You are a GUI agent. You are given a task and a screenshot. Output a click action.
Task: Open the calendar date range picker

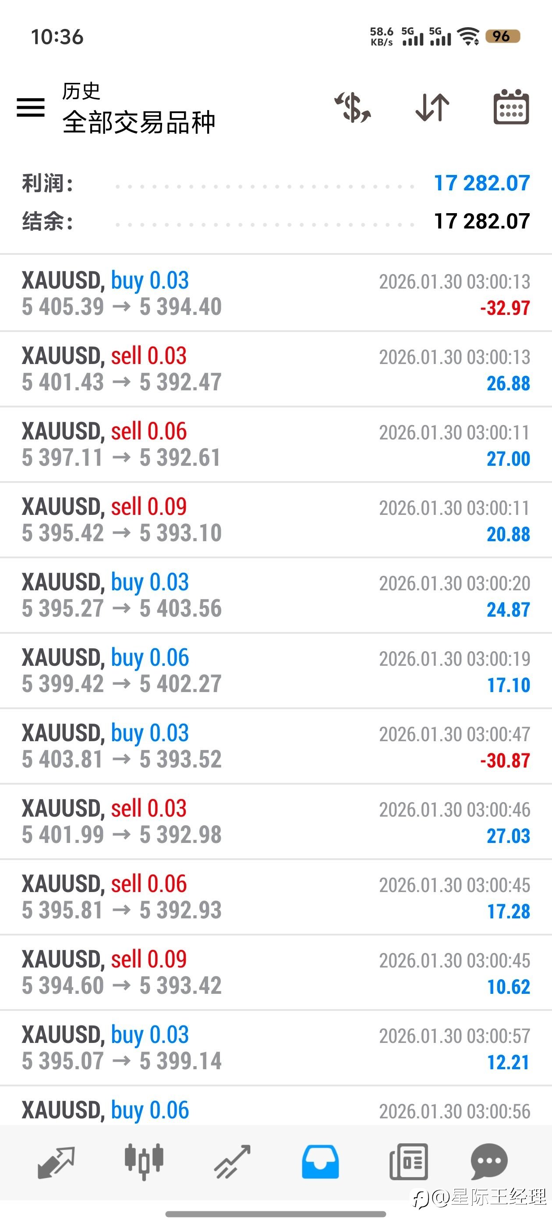coord(510,107)
